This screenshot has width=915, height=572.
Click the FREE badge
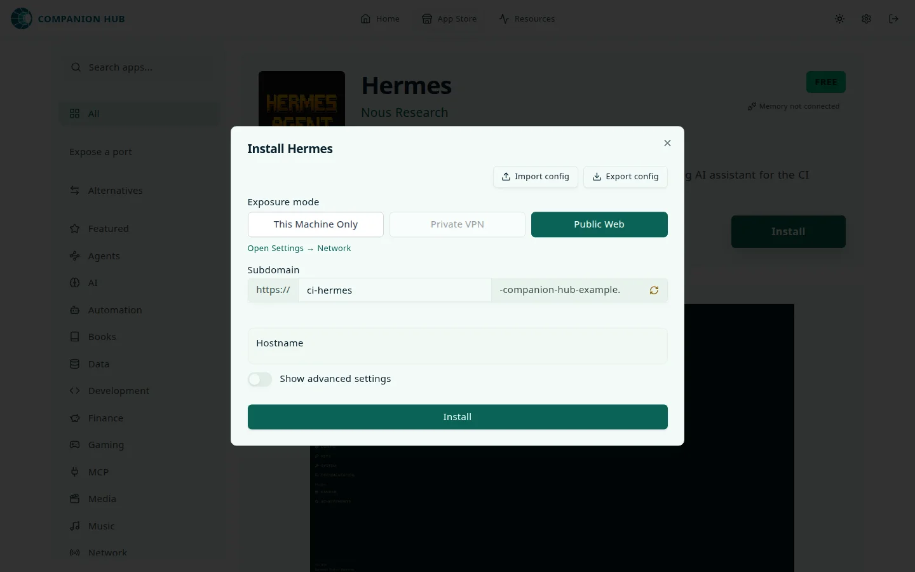826,82
